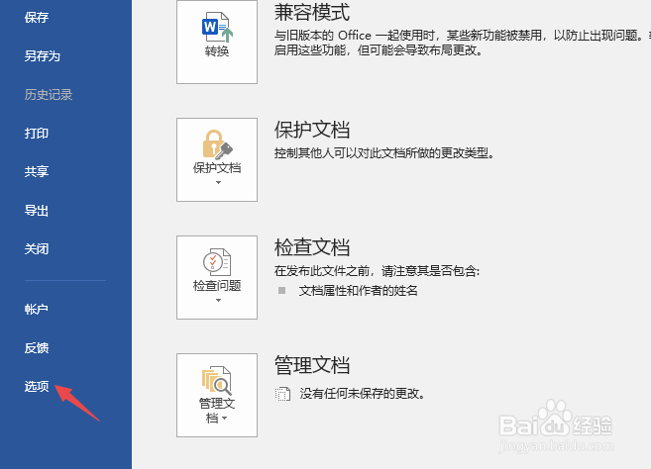Click the unsaved changes document icon
The height and width of the screenshot is (469, 651).
coord(282,394)
